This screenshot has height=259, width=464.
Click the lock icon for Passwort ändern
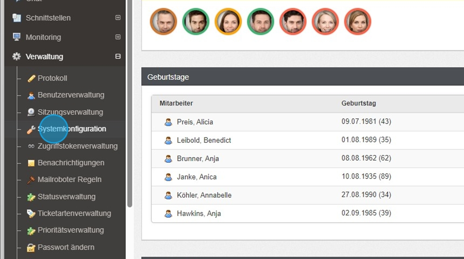point(31,247)
